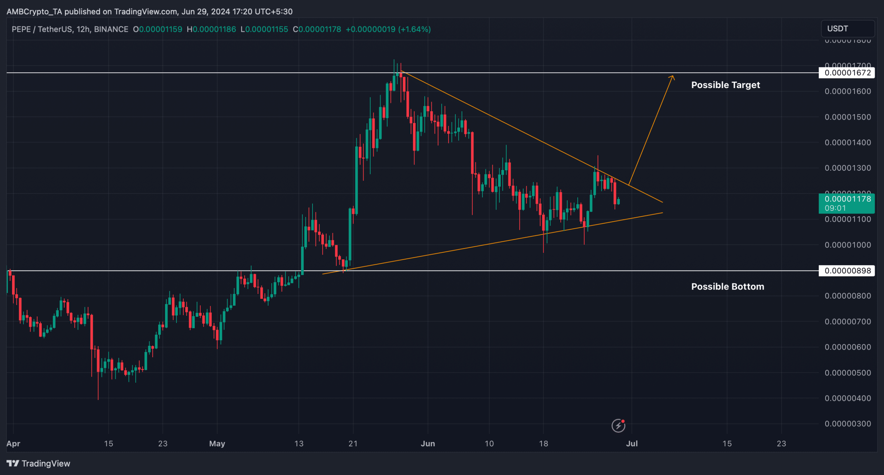
Task: Click the 0.00000400 price axis label
Action: [848, 398]
